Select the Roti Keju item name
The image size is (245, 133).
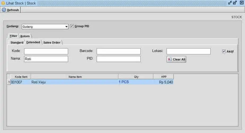[x=74, y=82]
